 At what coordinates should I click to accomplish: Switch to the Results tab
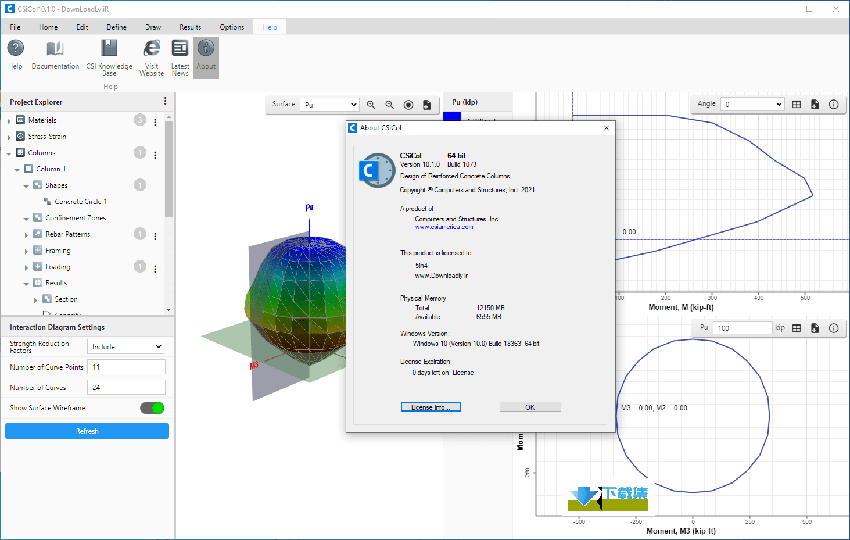tap(190, 27)
